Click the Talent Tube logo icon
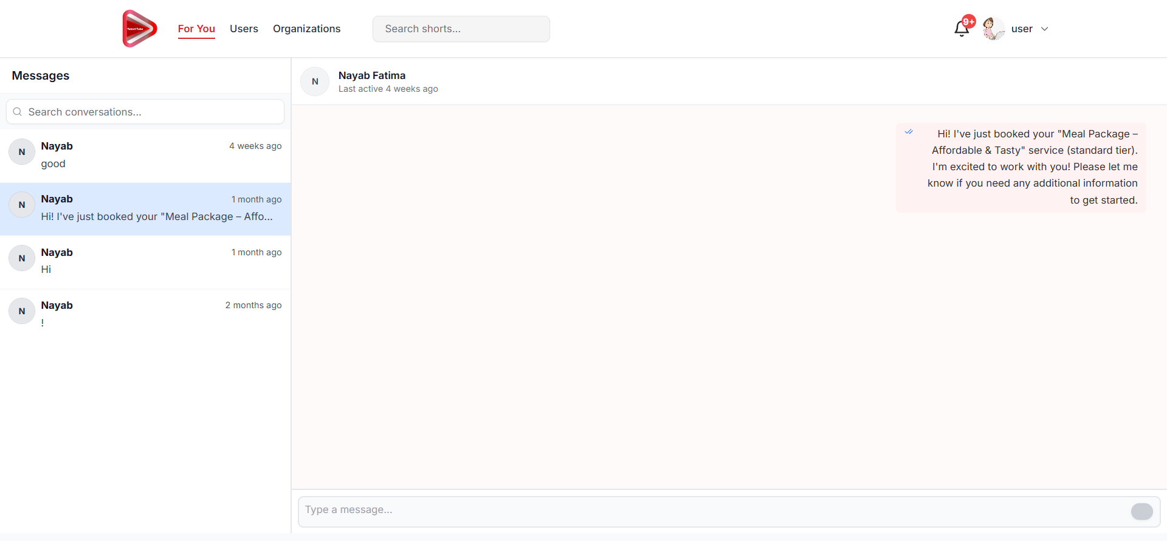Image resolution: width=1167 pixels, height=541 pixels. 140,29
